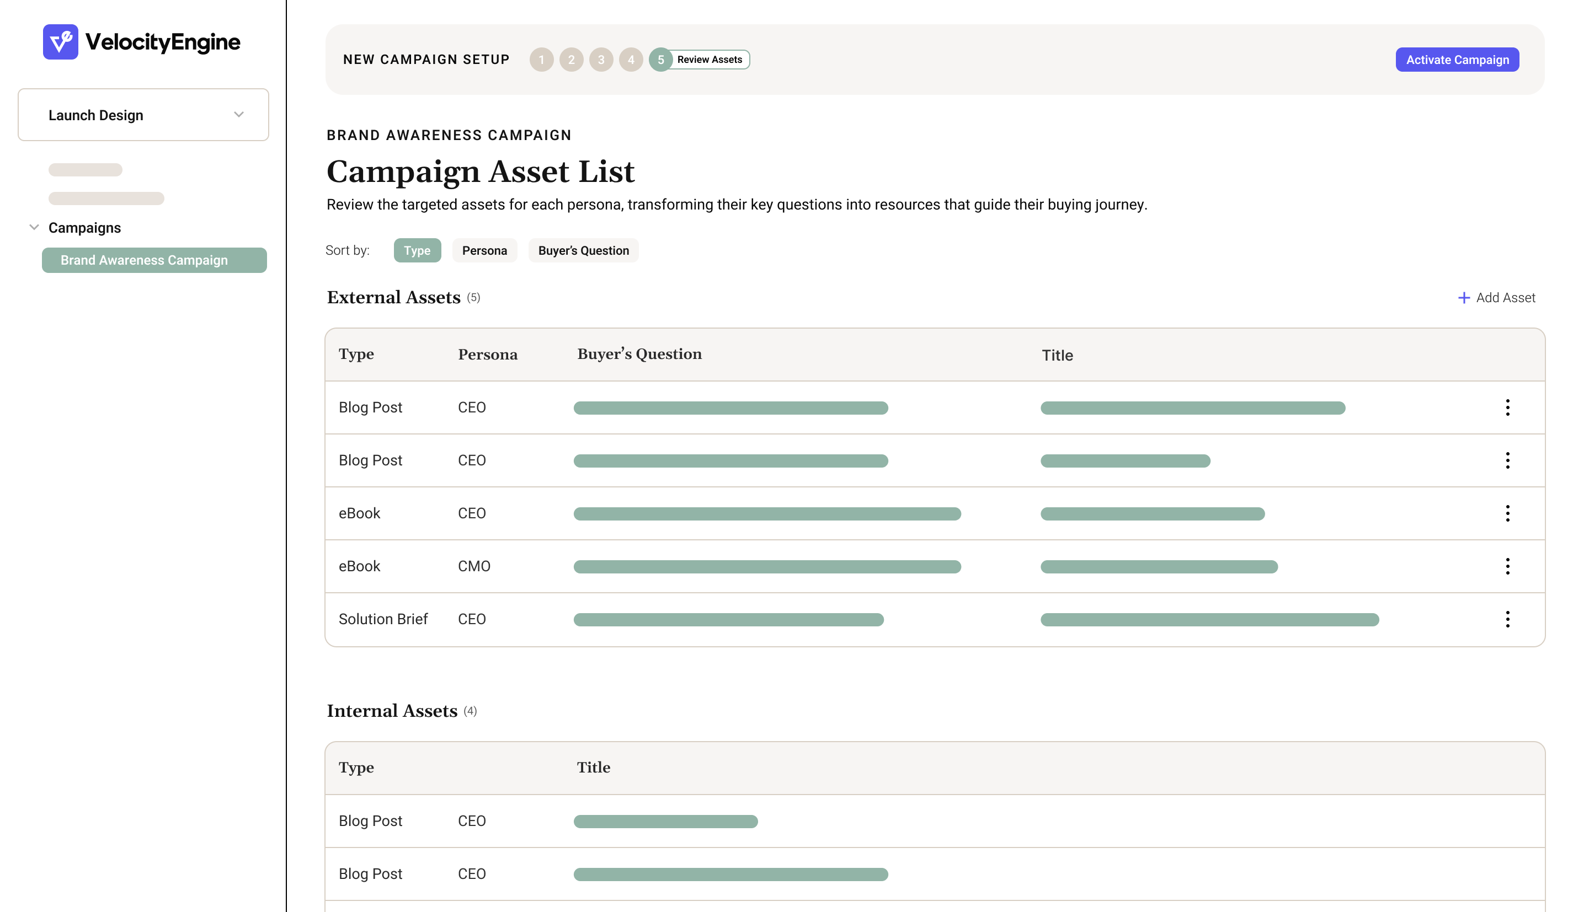Image resolution: width=1589 pixels, height=912 pixels.
Task: Open the kebab menu on the Solution Brief row
Action: 1508,619
